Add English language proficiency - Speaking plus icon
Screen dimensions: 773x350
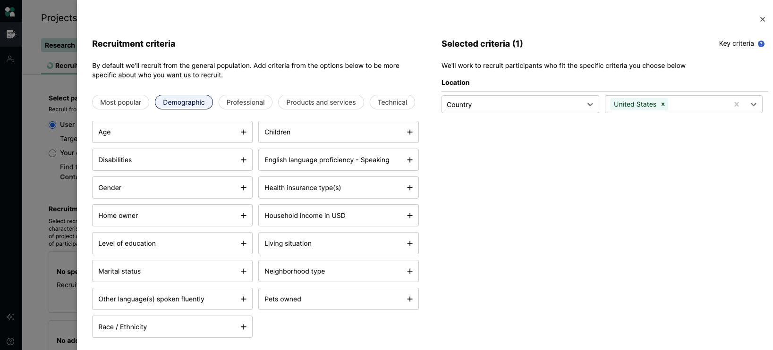[410, 160]
